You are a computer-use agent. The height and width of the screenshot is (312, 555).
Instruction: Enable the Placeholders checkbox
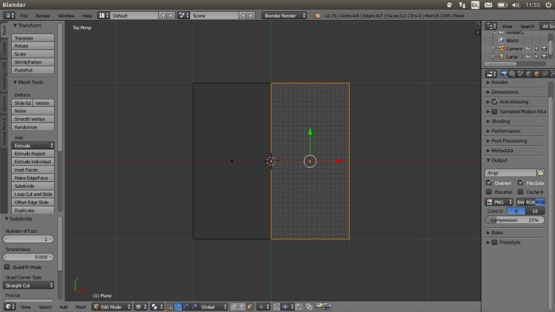[489, 192]
